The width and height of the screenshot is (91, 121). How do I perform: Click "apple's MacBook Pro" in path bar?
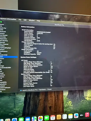coord(30,90)
